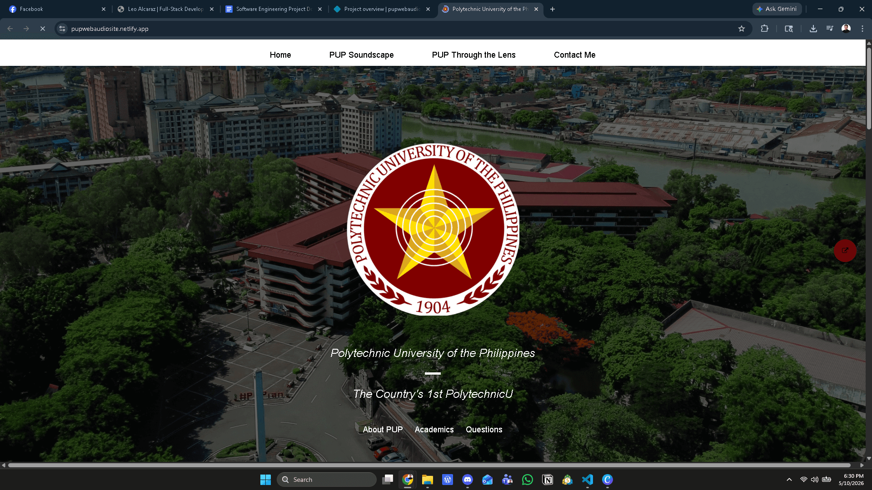Click the taskbar Search box
Screen dimensions: 872x490
(x=327, y=480)
